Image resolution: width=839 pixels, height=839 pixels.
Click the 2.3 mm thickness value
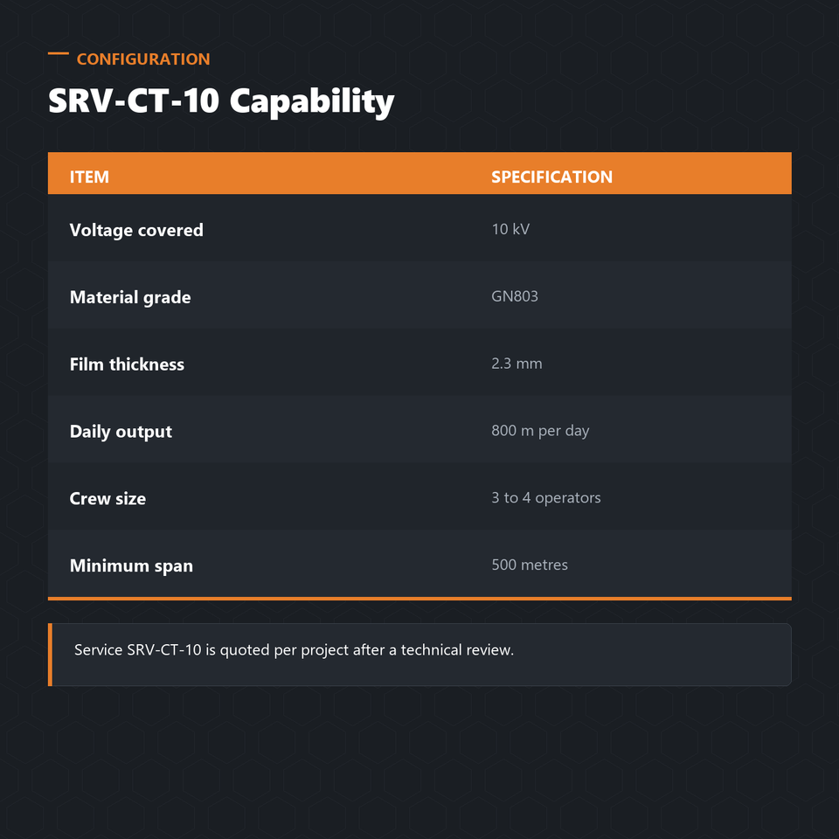pyautogui.click(x=517, y=364)
